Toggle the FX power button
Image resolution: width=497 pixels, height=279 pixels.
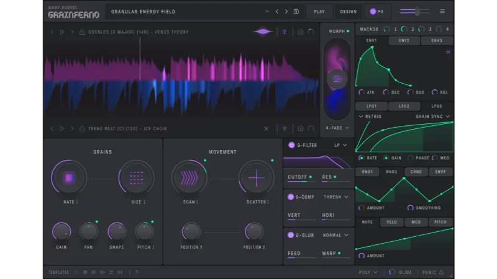(x=373, y=11)
